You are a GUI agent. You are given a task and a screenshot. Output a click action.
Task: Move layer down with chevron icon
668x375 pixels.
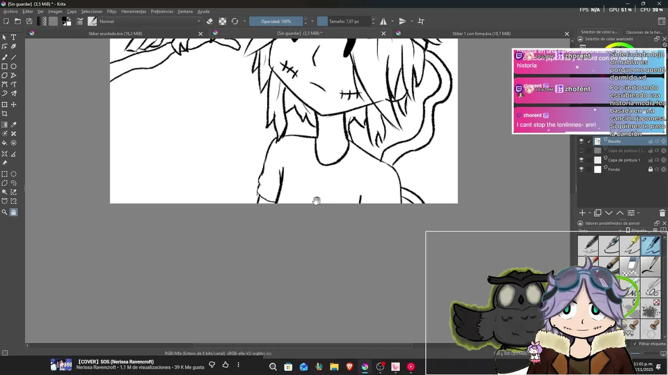coord(609,213)
